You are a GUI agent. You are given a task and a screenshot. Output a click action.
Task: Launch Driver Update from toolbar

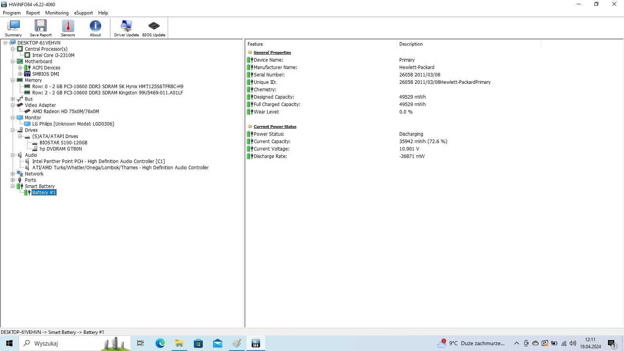126,28
